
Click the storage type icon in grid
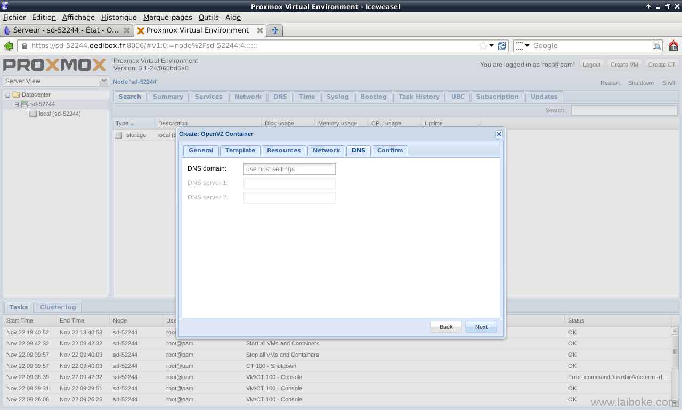point(118,135)
